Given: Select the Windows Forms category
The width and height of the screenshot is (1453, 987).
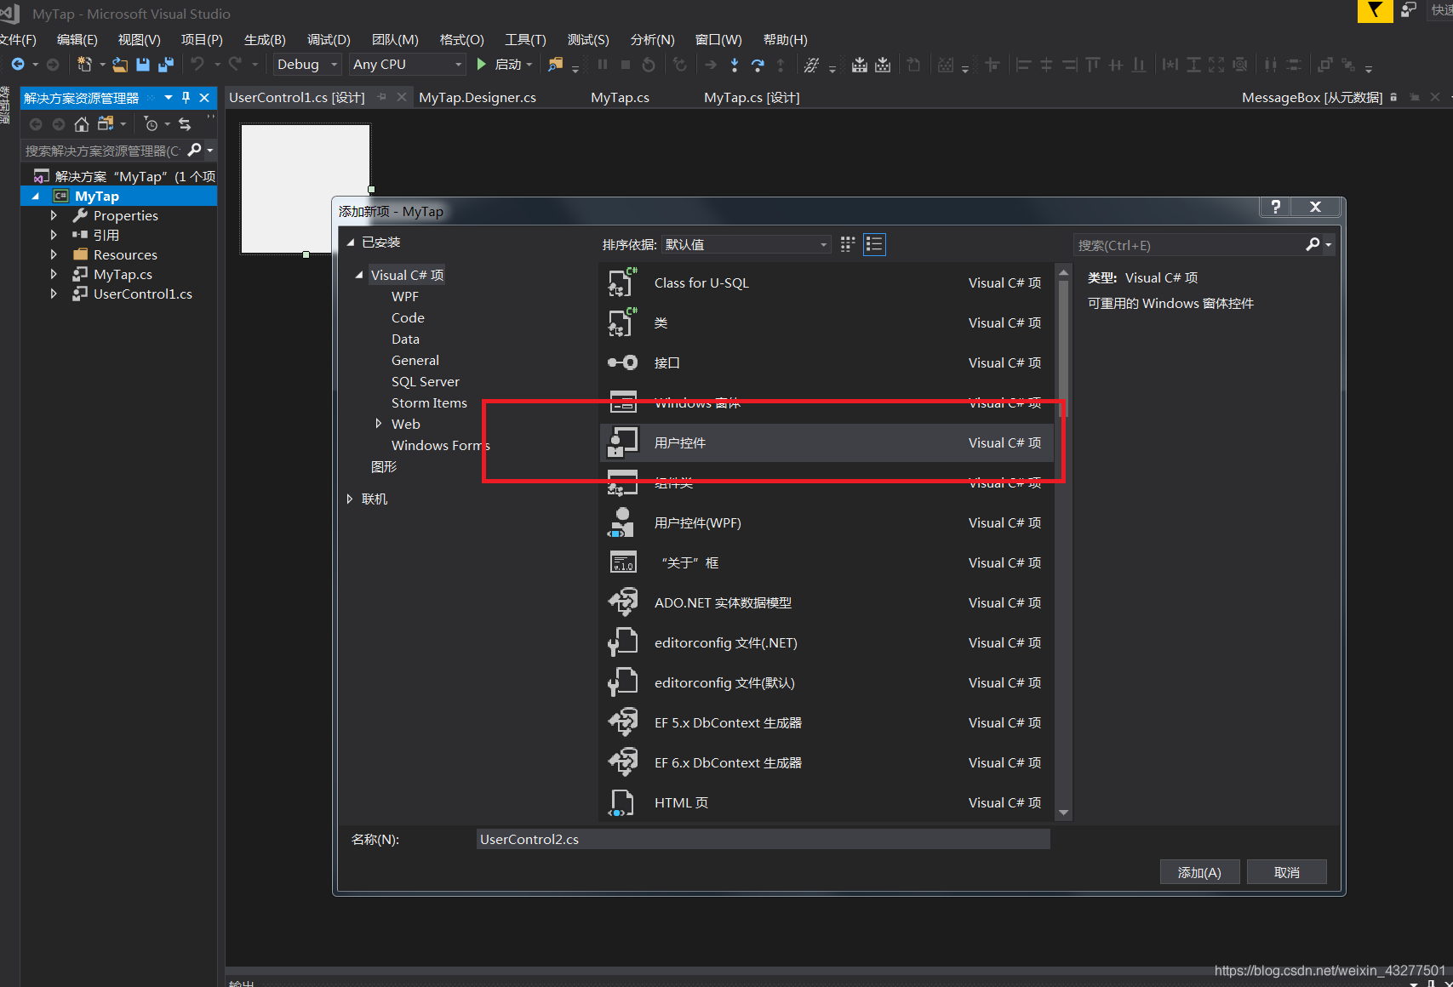Looking at the screenshot, I should (440, 445).
